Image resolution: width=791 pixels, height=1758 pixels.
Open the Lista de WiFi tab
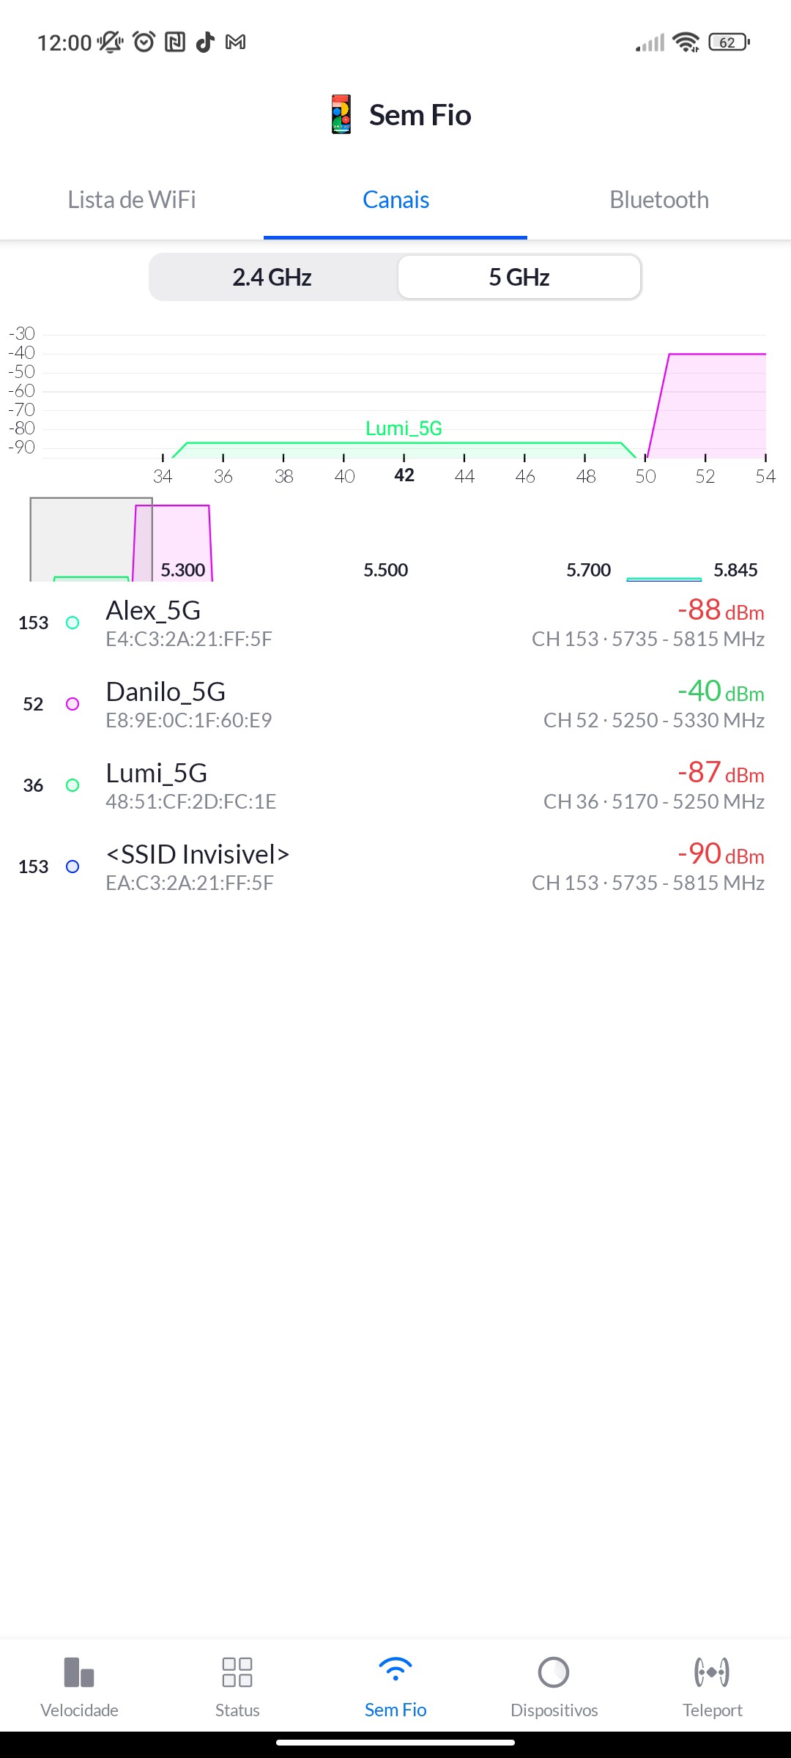coord(132,200)
